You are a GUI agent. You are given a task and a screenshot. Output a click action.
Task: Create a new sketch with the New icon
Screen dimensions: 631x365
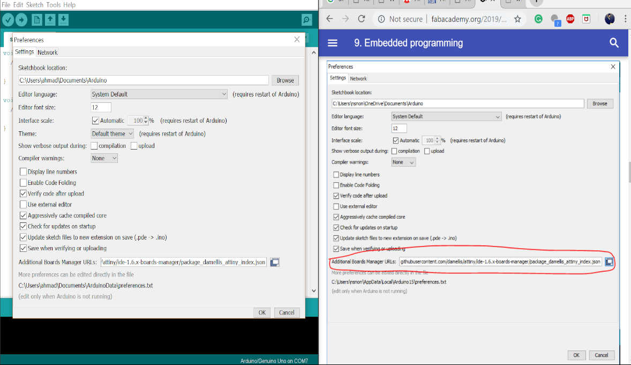tap(37, 20)
